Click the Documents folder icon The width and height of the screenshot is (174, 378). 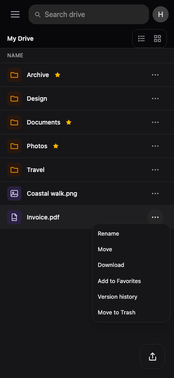coord(14,122)
